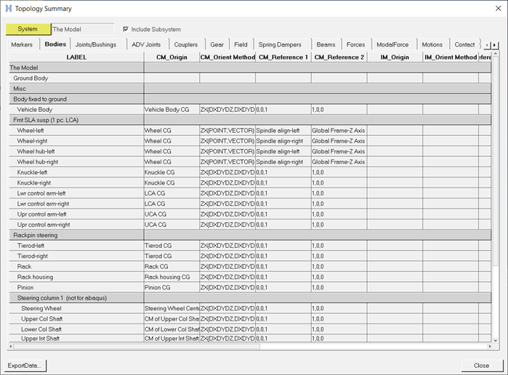This screenshot has height=375, width=508.
Task: Open the Forces tab
Action: click(x=355, y=45)
